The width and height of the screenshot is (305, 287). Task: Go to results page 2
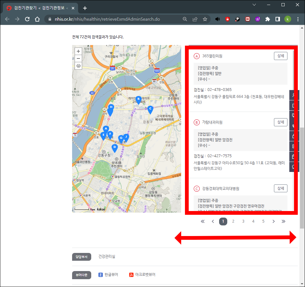233,221
